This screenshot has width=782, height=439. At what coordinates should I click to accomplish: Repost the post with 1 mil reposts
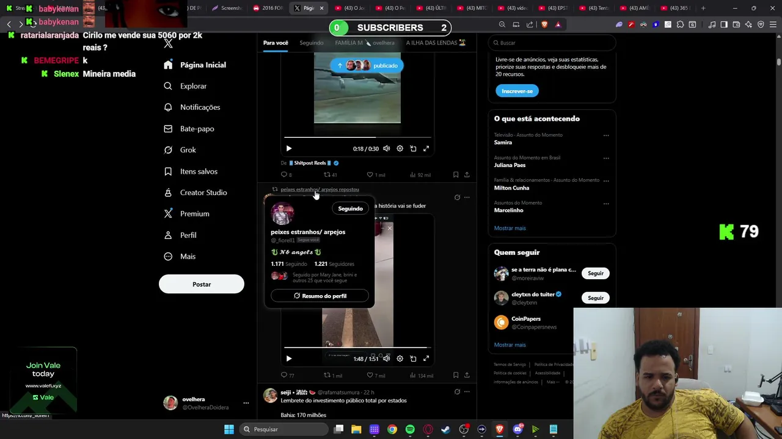coord(333,376)
